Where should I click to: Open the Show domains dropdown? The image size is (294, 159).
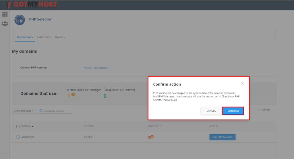[x=24, y=111]
